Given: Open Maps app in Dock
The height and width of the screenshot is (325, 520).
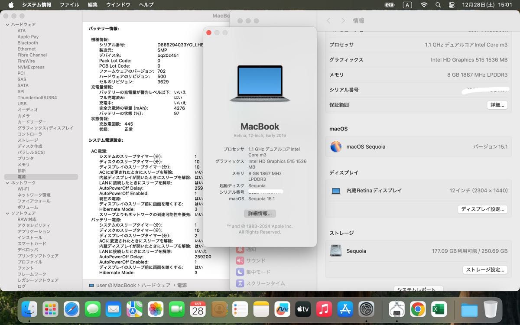Looking at the screenshot, I should click(x=135, y=309).
